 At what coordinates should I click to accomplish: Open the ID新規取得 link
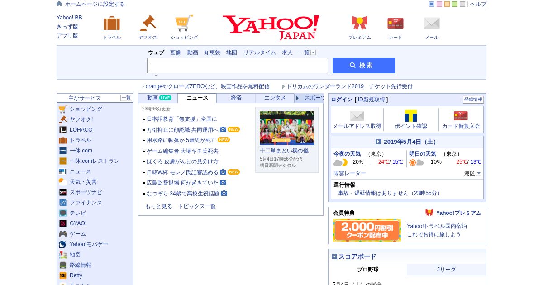372,100
